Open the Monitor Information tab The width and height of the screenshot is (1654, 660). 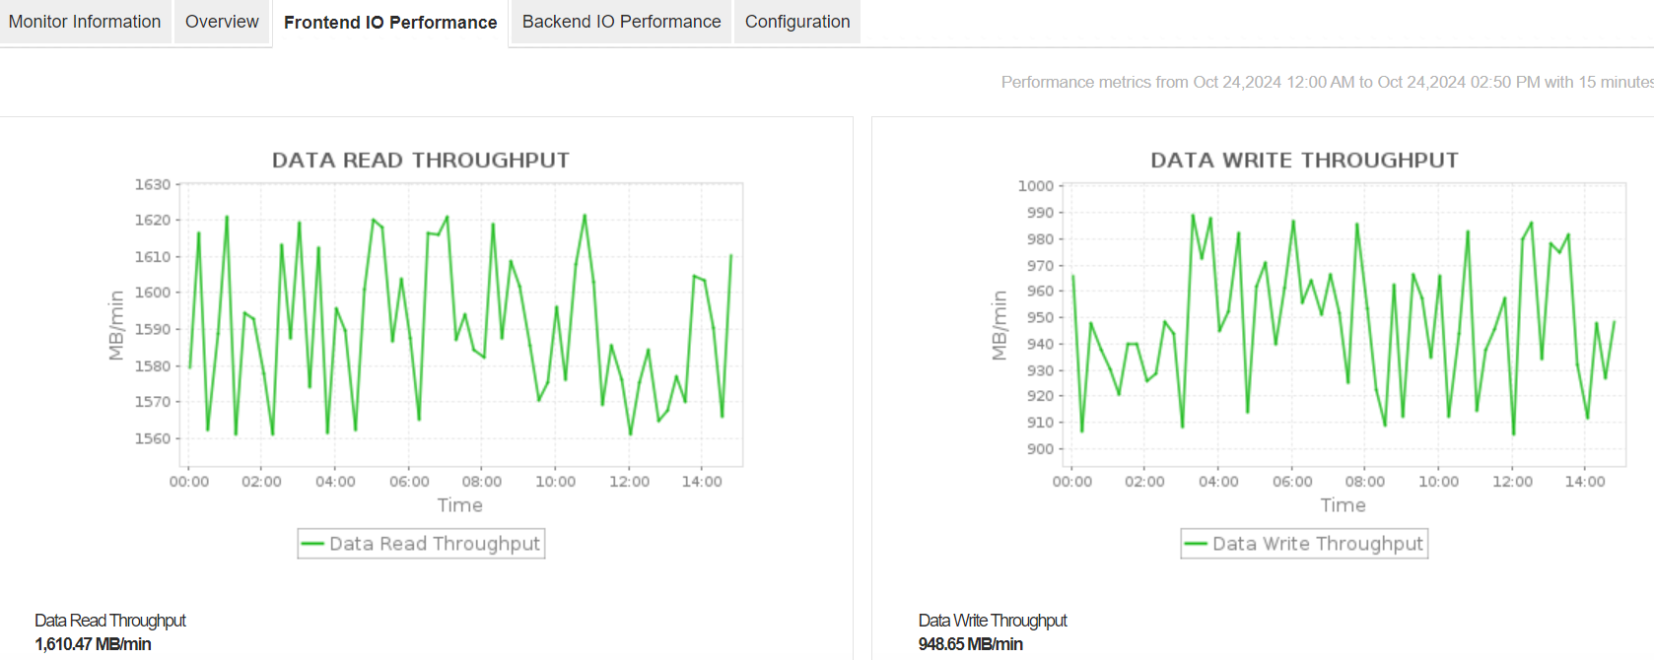(x=85, y=22)
